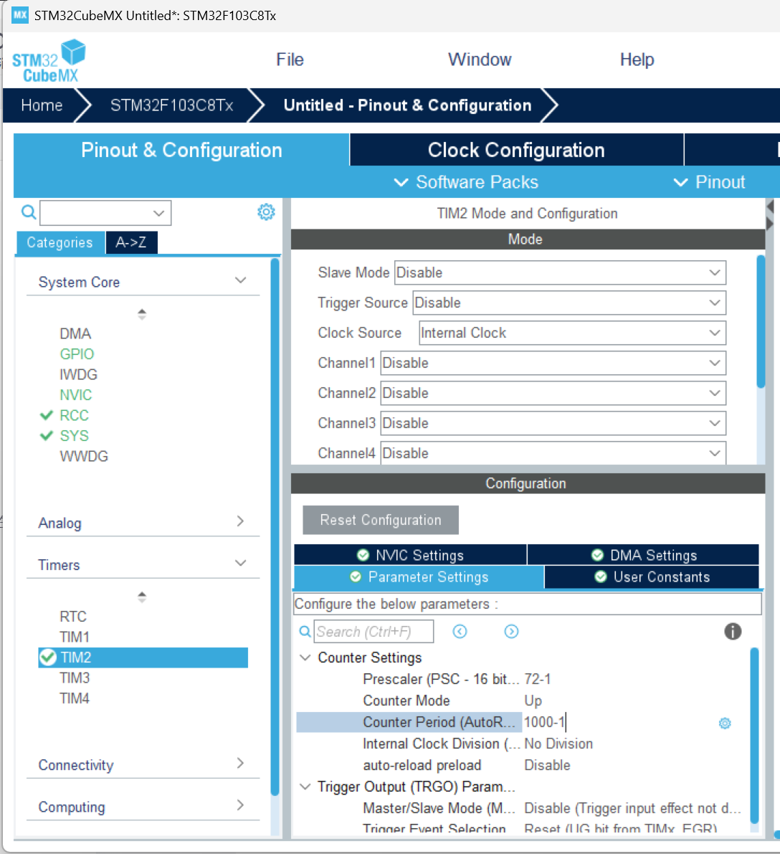Click the gear icon beside Counter Period
This screenshot has height=854, width=780.
[725, 723]
